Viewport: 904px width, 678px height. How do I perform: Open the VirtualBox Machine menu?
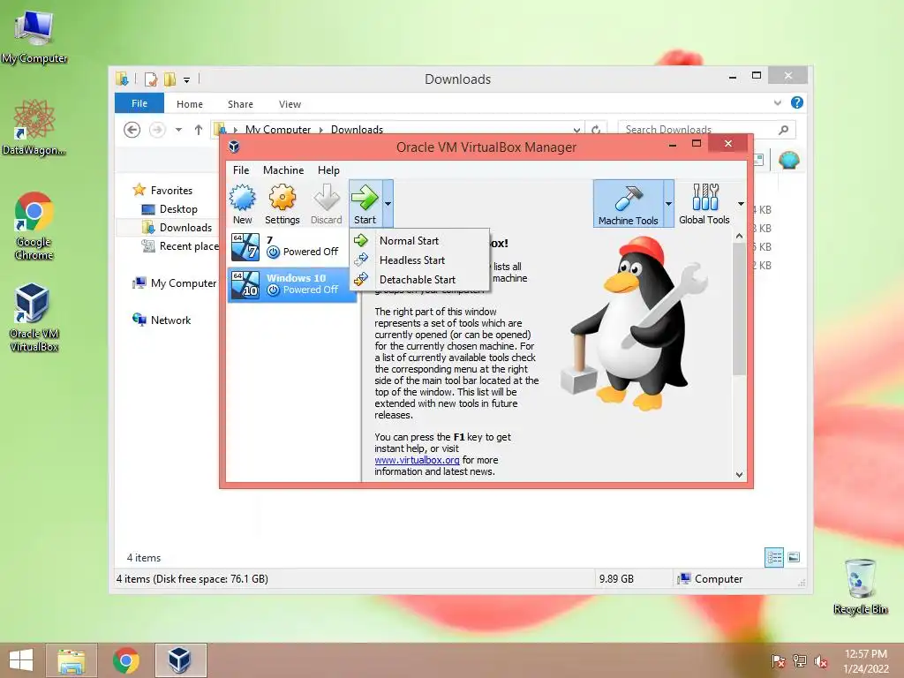283,170
